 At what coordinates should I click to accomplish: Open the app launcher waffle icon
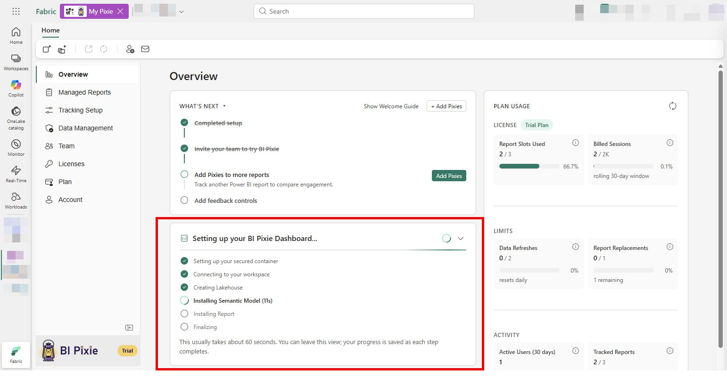[16, 11]
